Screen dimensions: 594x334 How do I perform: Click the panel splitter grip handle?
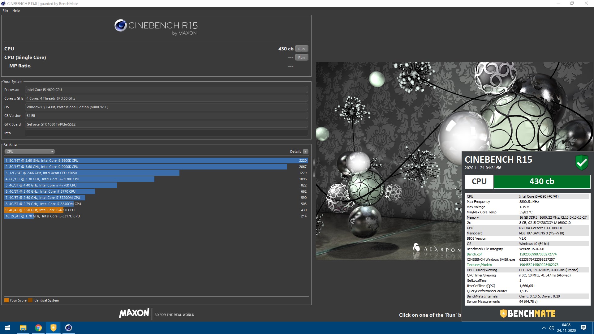[314, 167]
